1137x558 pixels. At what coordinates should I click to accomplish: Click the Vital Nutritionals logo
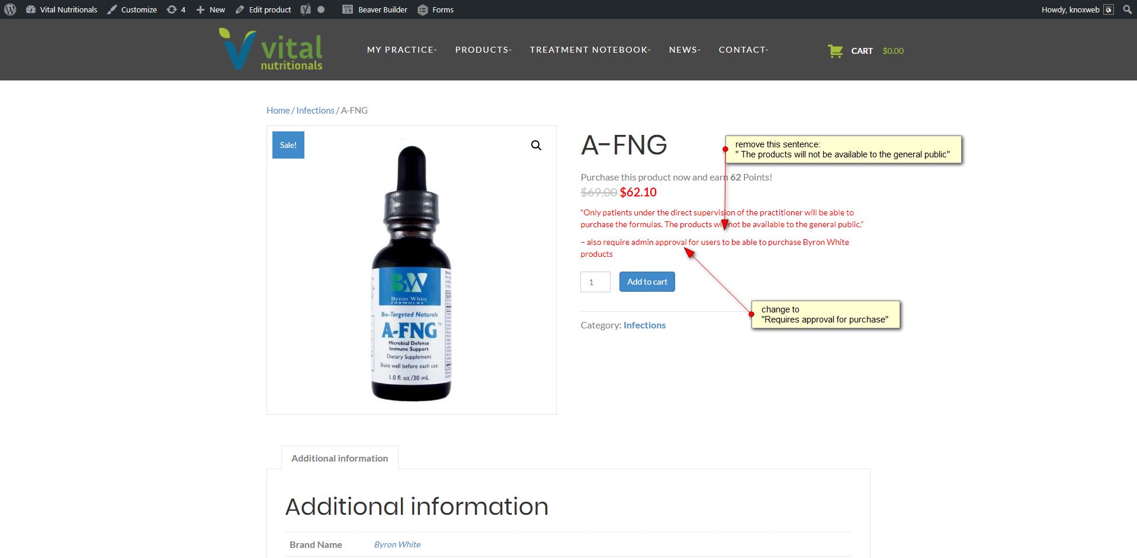[x=271, y=50]
